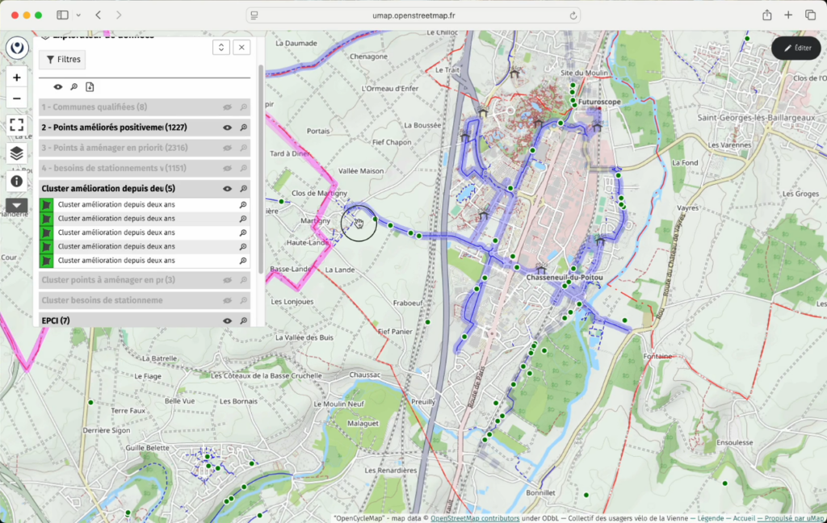
Task: Show the Communes qualifiées layer
Action: [228, 107]
